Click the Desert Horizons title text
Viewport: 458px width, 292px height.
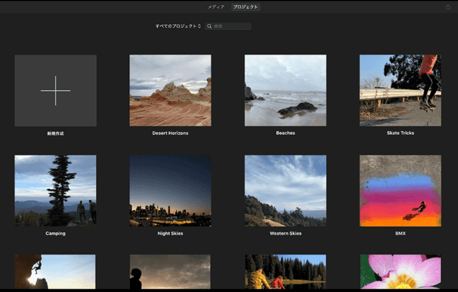click(170, 133)
